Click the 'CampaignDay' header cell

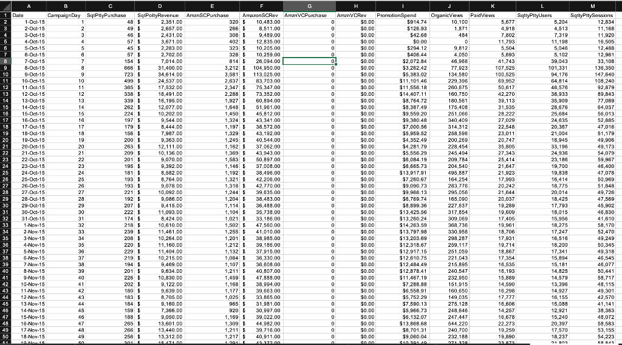(66, 15)
